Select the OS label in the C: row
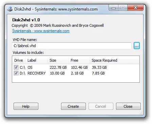152x124 pixels. [30, 67]
